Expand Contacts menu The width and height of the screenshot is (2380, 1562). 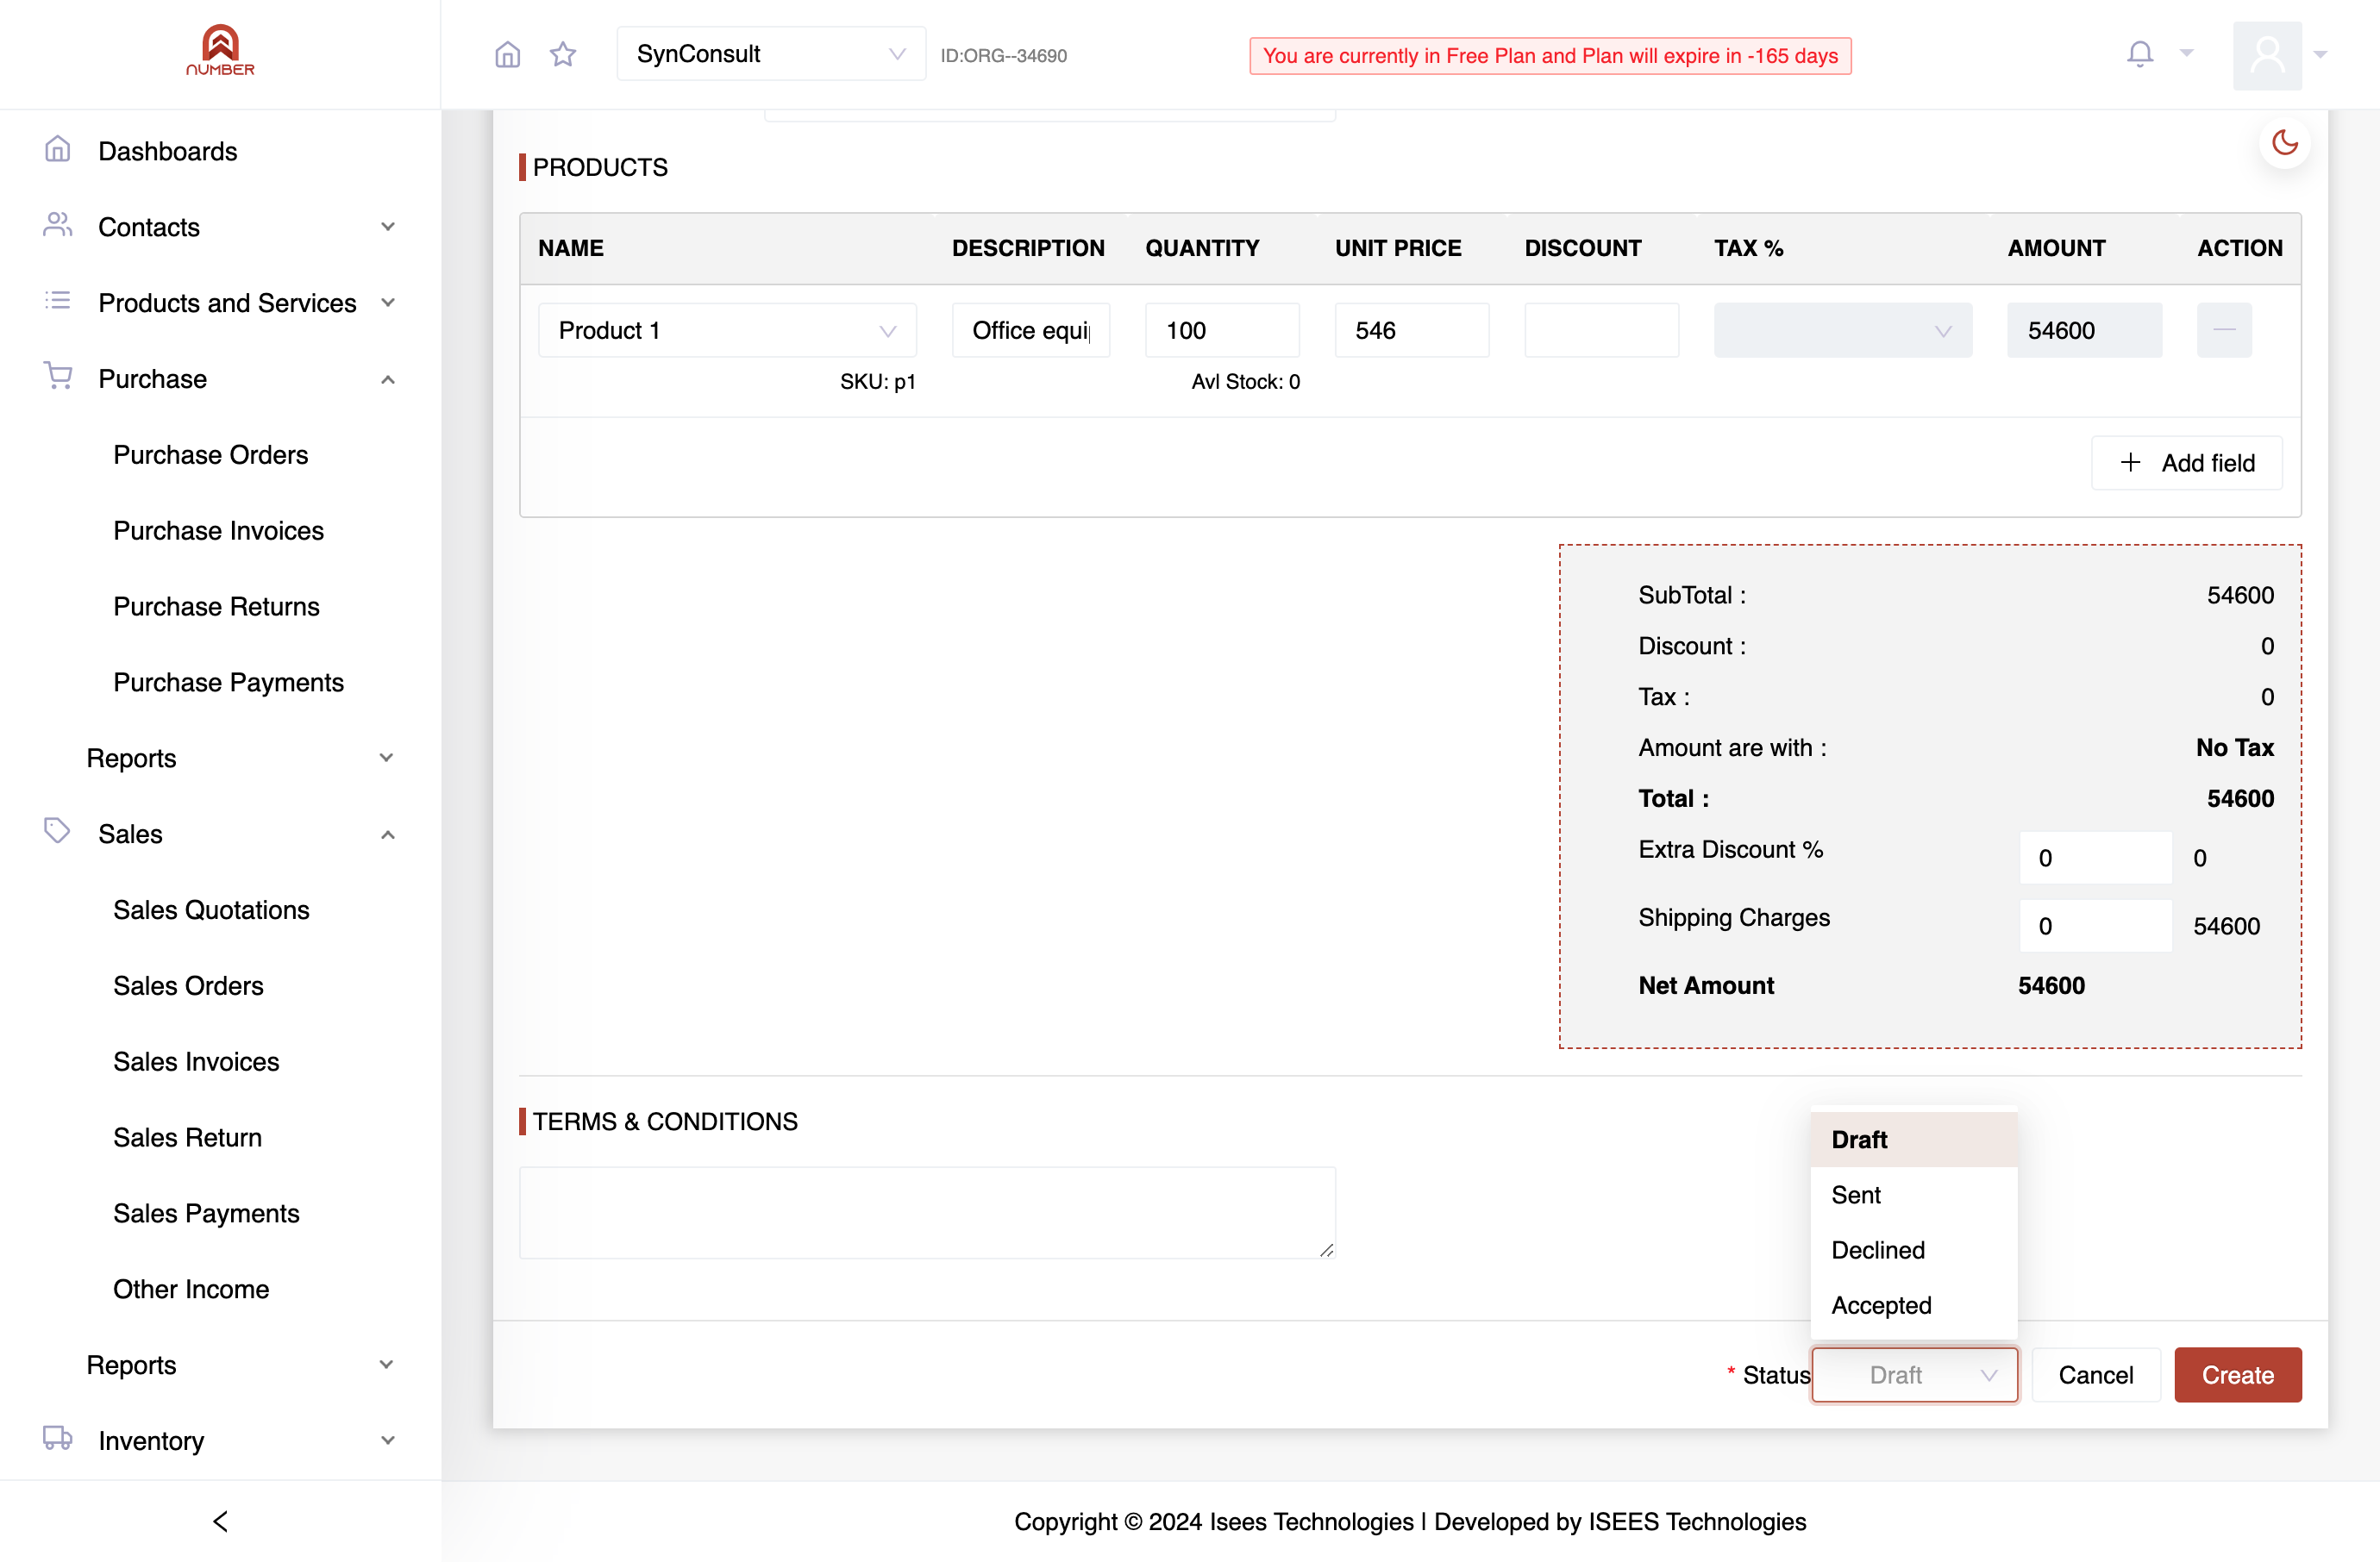pyautogui.click(x=220, y=227)
